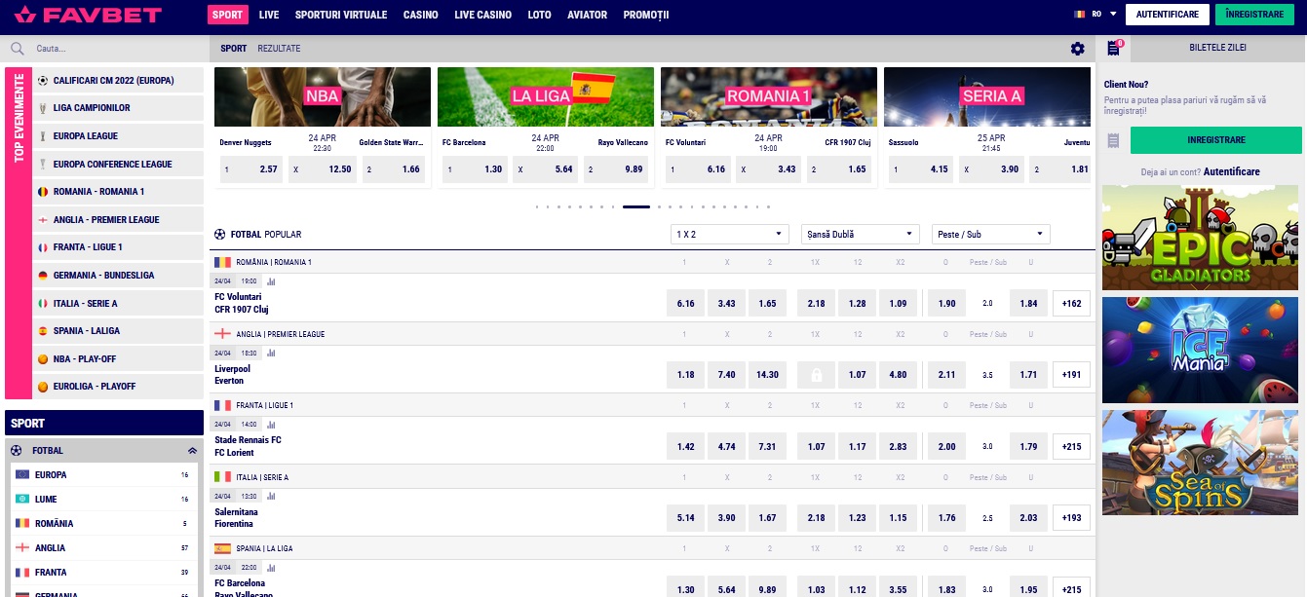
Task: Select odds 6.16 for FC Voluntari win
Action: click(x=685, y=304)
